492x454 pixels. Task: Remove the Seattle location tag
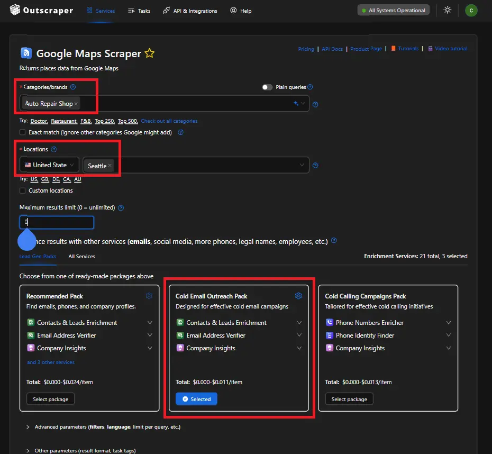point(110,166)
